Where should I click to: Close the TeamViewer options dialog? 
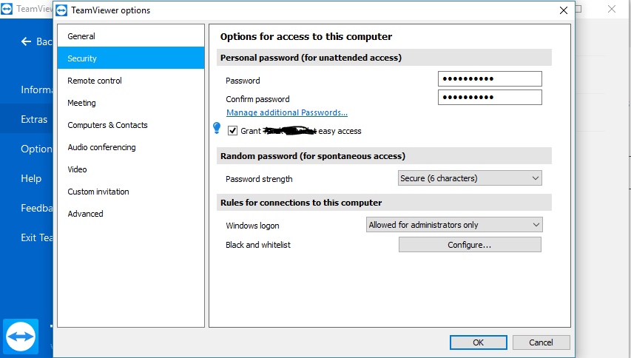click(563, 10)
